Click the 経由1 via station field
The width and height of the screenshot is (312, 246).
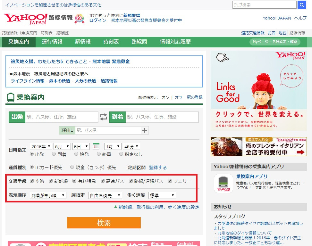point(108,130)
